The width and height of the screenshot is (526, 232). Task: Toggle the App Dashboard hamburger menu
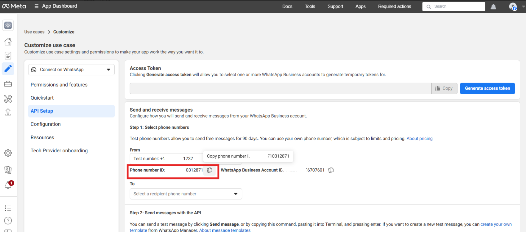pyautogui.click(x=37, y=6)
